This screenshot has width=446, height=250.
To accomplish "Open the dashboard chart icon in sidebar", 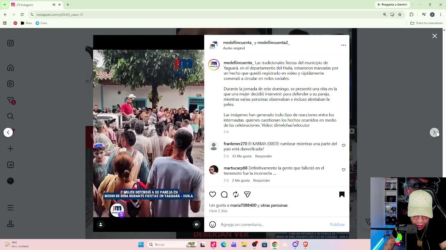I will coord(10,165).
